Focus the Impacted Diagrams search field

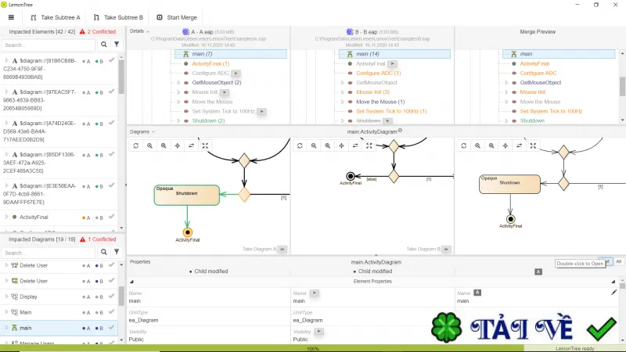(x=49, y=253)
